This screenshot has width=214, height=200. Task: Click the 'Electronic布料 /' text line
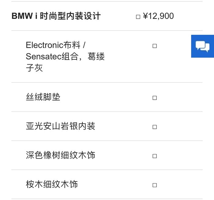point(55,45)
